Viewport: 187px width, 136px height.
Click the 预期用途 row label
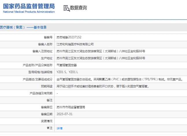pyautogui.click(x=47, y=86)
